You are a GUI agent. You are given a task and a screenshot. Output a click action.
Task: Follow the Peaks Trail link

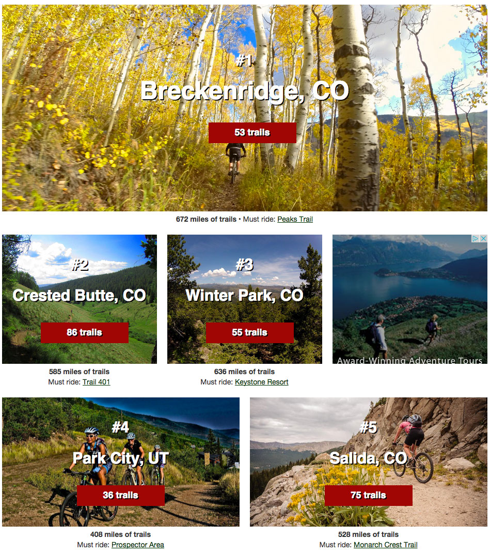click(x=295, y=219)
